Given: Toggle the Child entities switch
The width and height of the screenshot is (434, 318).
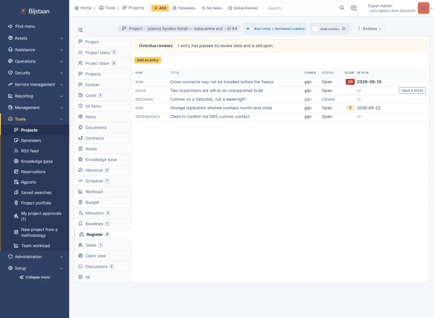Looking at the screenshot, I should coord(315,29).
